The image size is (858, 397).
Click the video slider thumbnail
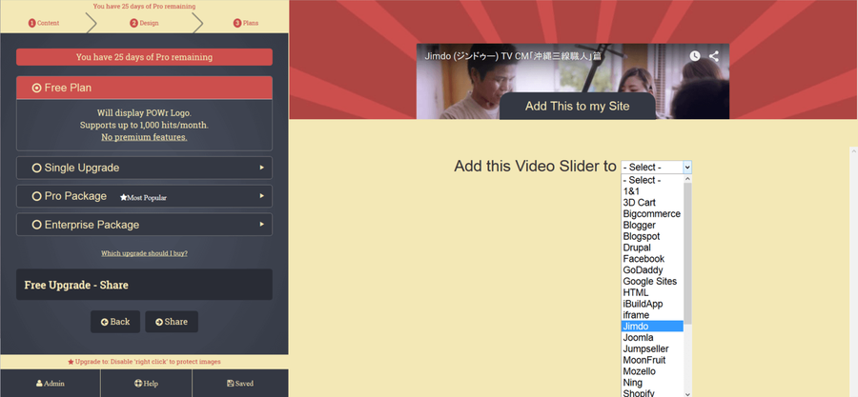572,81
